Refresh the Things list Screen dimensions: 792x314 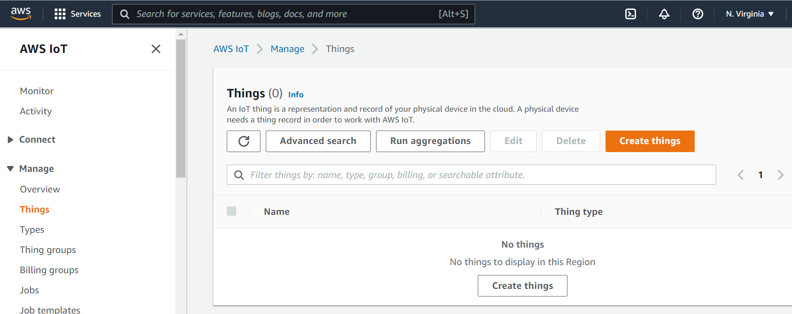click(244, 141)
